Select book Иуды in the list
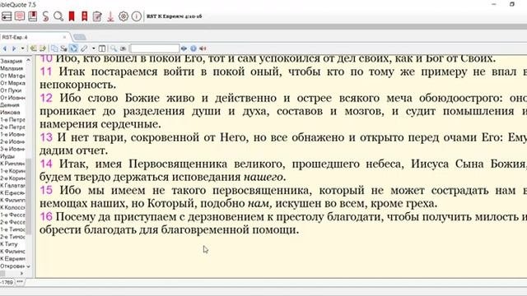Screen dimensions: 527x296 click(x=7, y=156)
